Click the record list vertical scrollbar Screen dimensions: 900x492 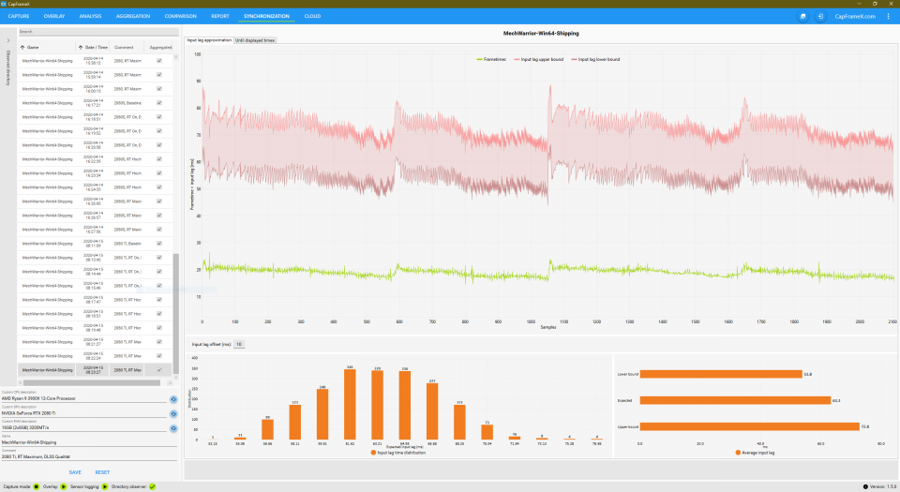pyautogui.click(x=176, y=314)
